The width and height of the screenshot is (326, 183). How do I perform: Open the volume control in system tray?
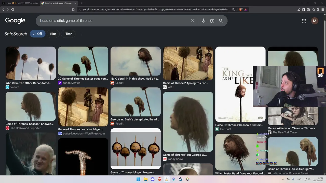point(309,179)
